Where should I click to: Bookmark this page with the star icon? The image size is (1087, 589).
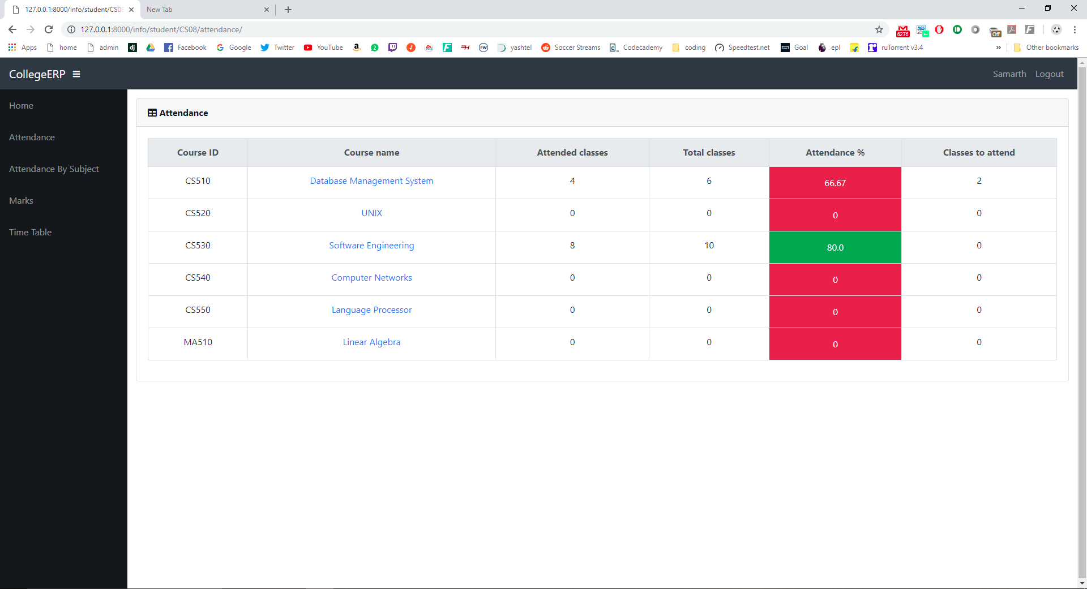point(879,29)
